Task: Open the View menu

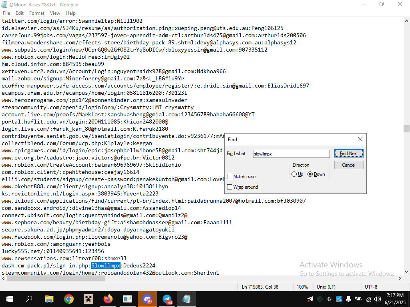Action: [x=55, y=13]
